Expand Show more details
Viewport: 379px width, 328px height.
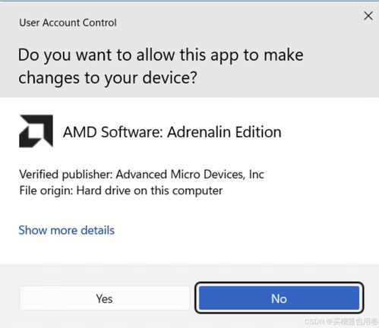(x=66, y=230)
